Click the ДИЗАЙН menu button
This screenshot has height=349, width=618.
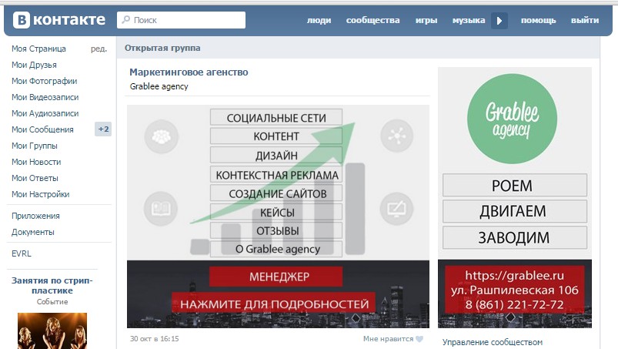pos(276,155)
